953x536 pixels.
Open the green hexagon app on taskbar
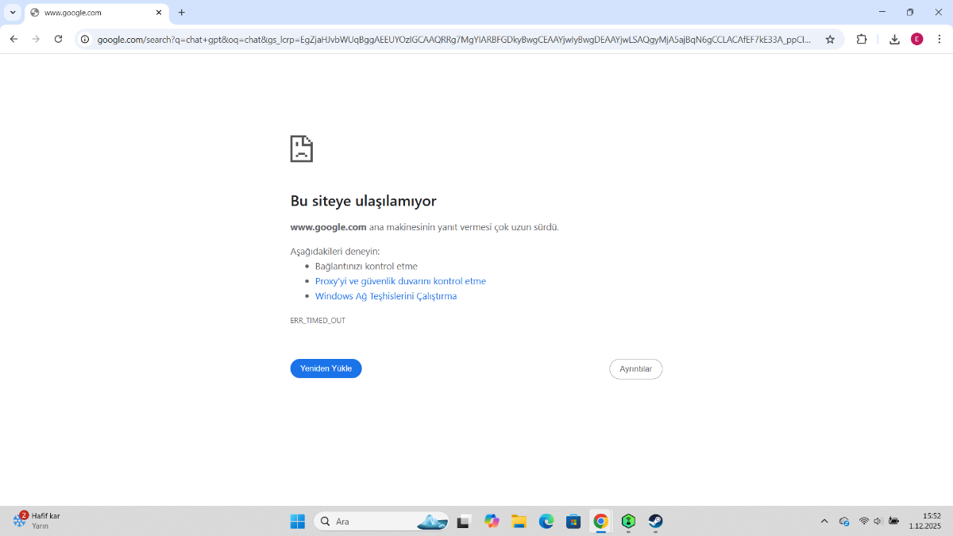[x=628, y=521]
